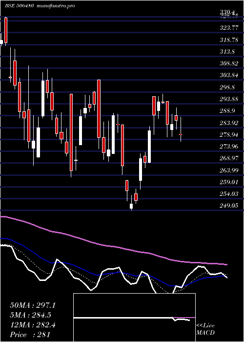Click the 288.9 price axis label

tap(227, 111)
